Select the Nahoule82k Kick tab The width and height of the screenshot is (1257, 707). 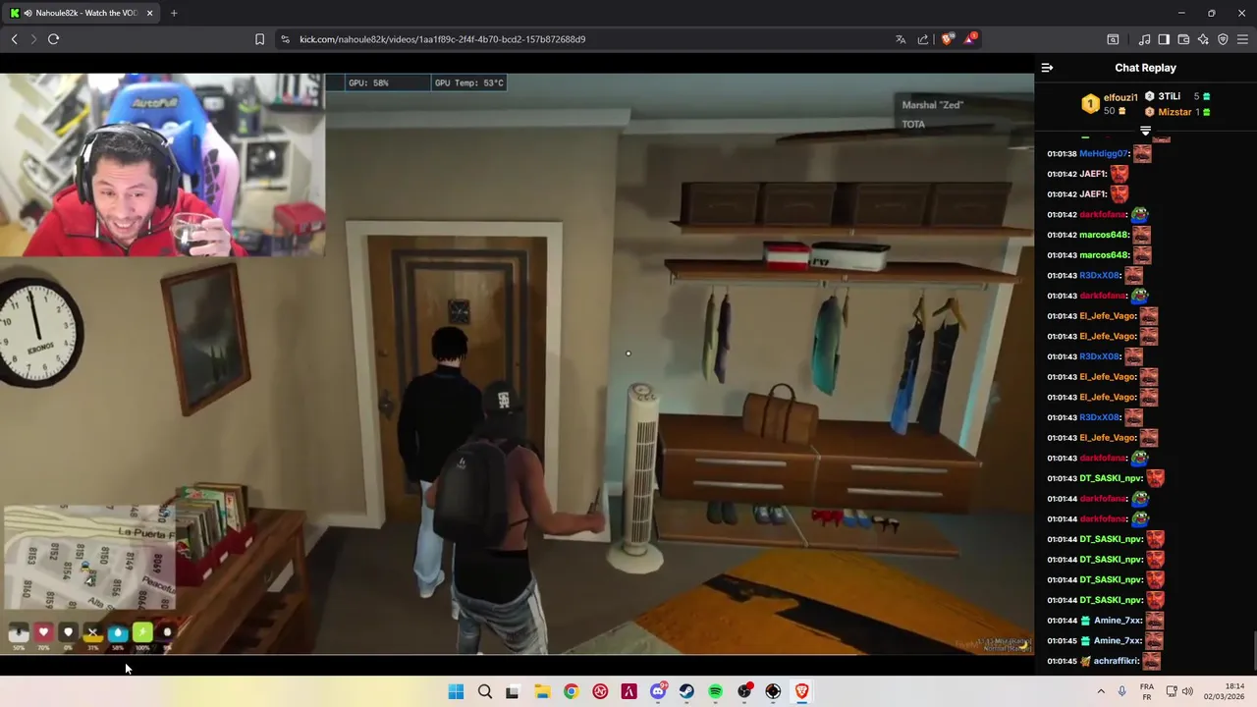pyautogui.click(x=81, y=13)
